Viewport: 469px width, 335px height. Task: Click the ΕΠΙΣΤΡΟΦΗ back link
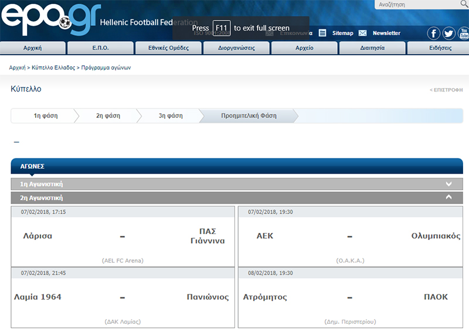pyautogui.click(x=446, y=90)
